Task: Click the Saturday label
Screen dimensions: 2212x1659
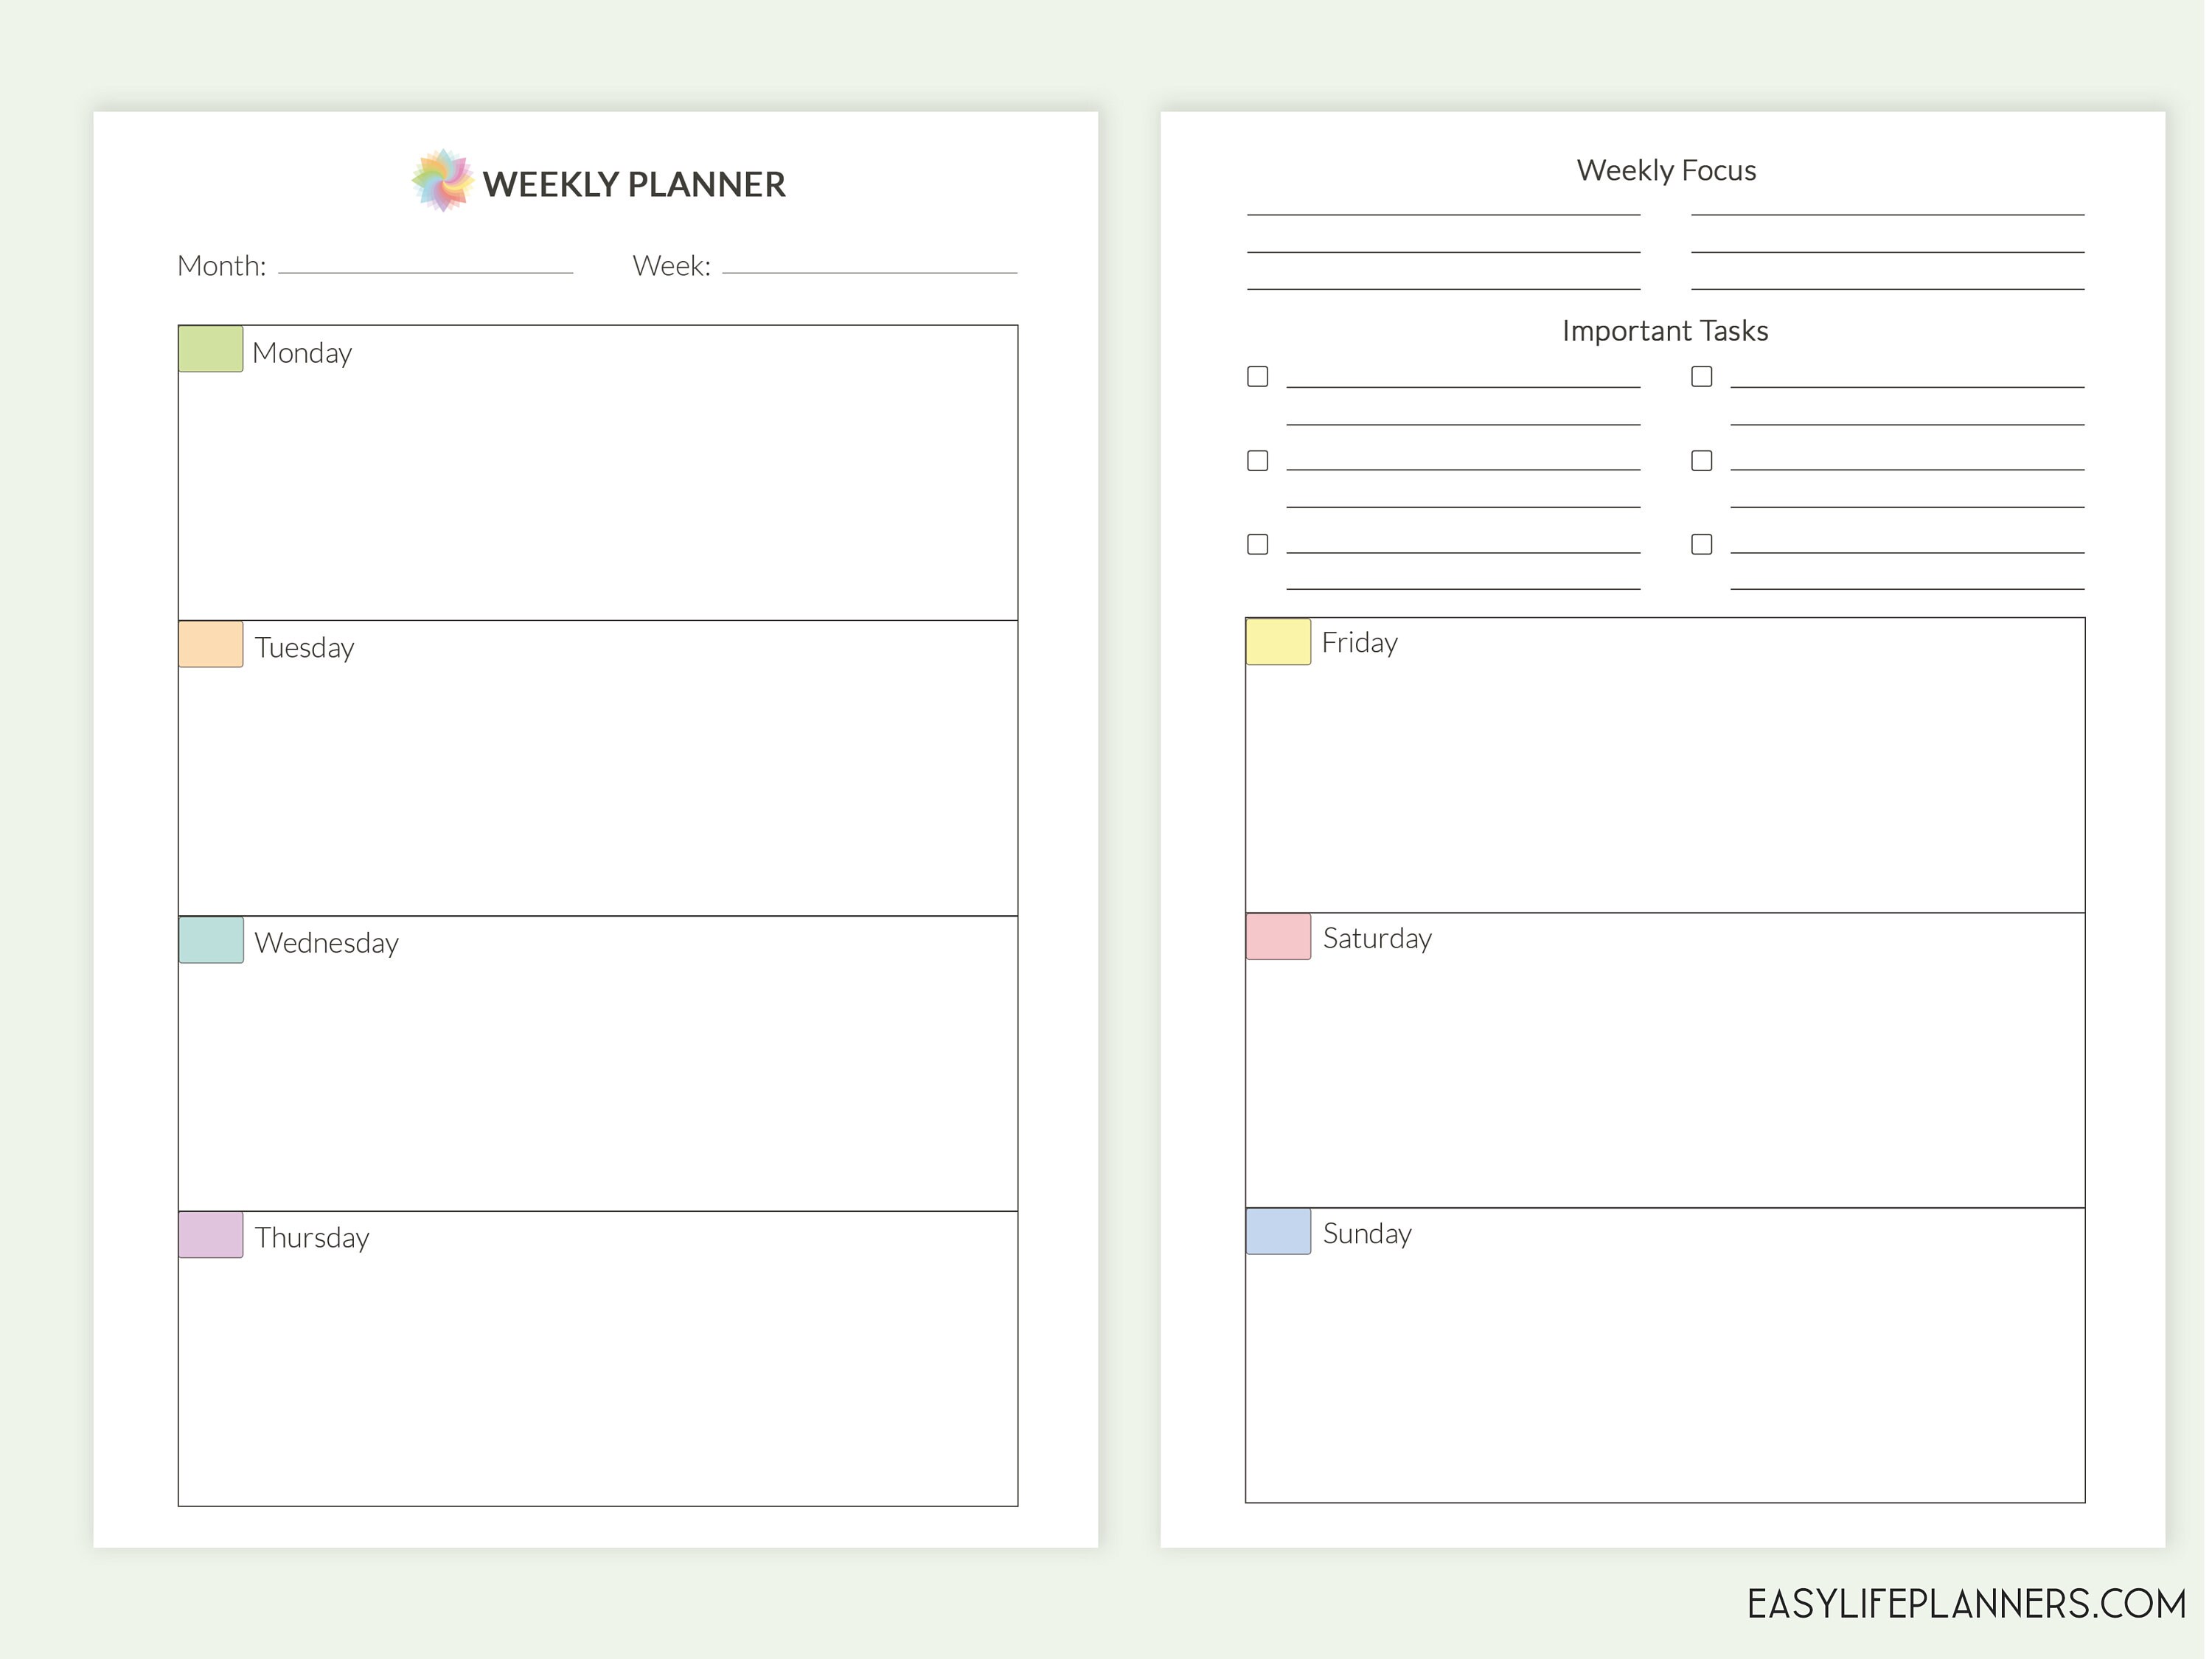Action: point(1378,939)
